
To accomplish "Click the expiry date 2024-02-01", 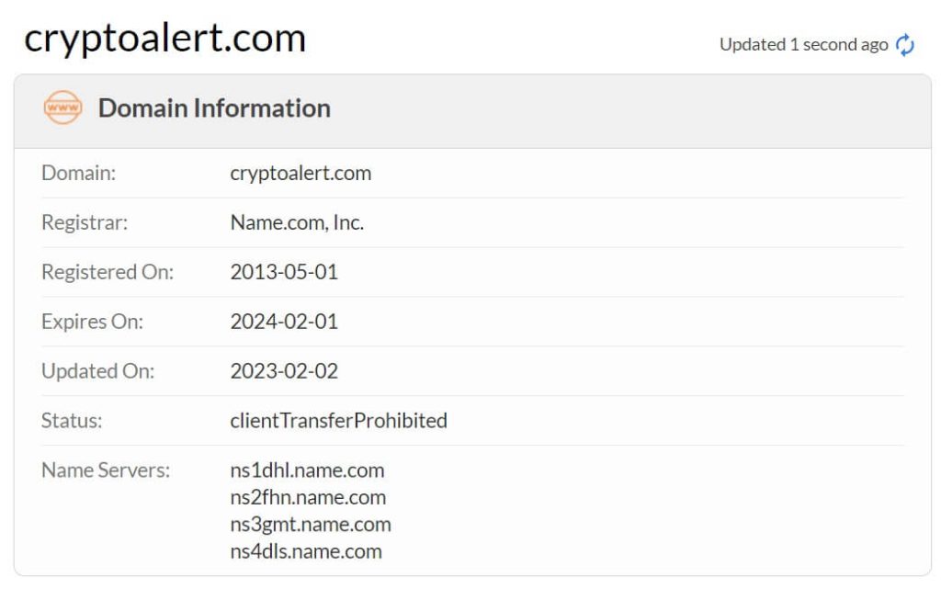I will (284, 322).
